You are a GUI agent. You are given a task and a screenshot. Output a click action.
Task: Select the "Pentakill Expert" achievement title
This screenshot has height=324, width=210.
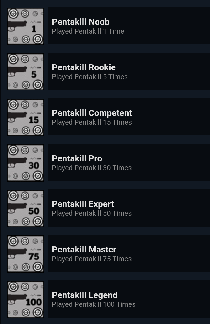83,204
